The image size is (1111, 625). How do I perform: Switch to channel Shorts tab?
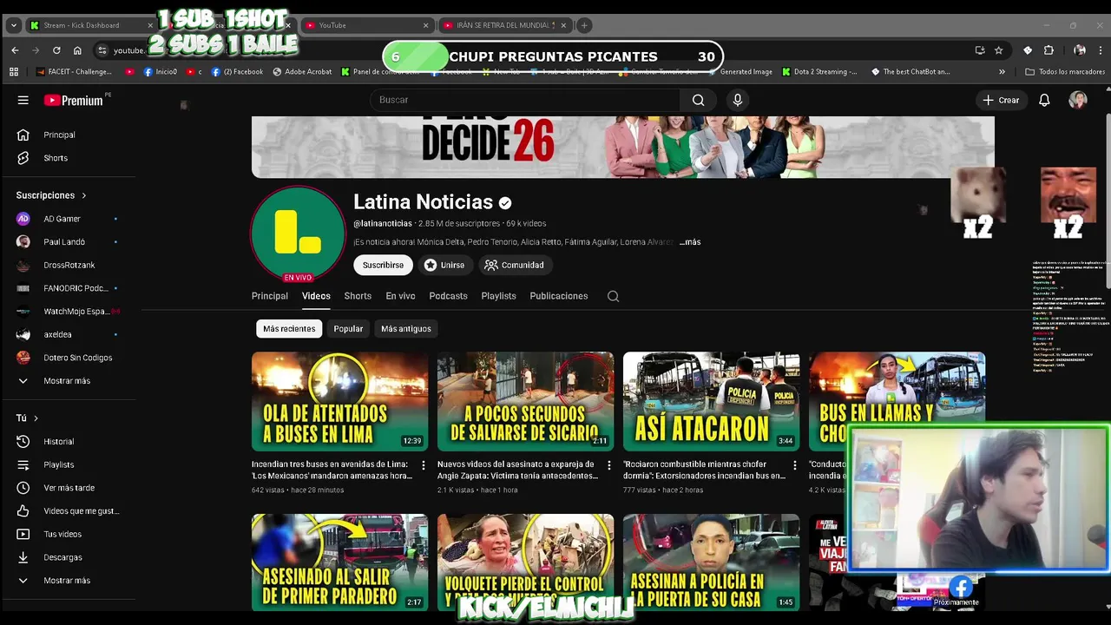[358, 296]
